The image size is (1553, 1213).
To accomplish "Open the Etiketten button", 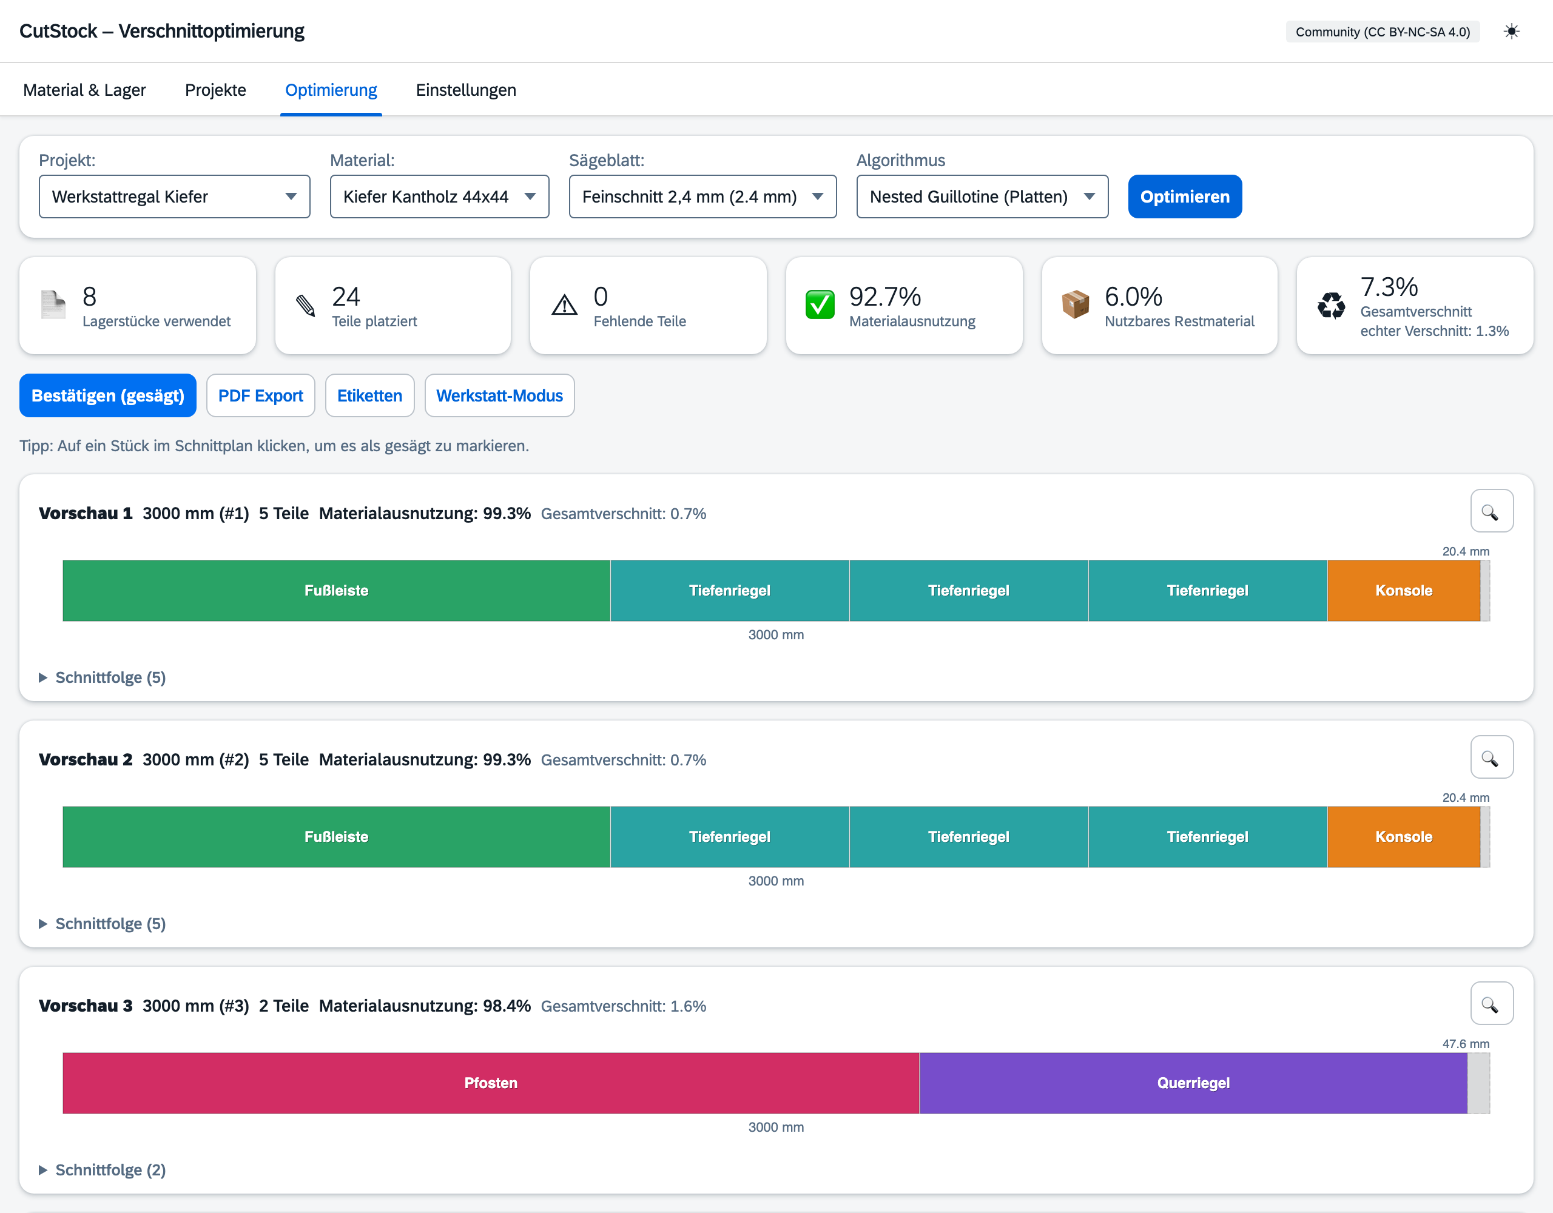I will coord(370,395).
